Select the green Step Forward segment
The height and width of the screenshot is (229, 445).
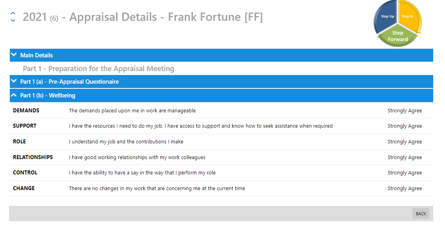pyautogui.click(x=397, y=37)
